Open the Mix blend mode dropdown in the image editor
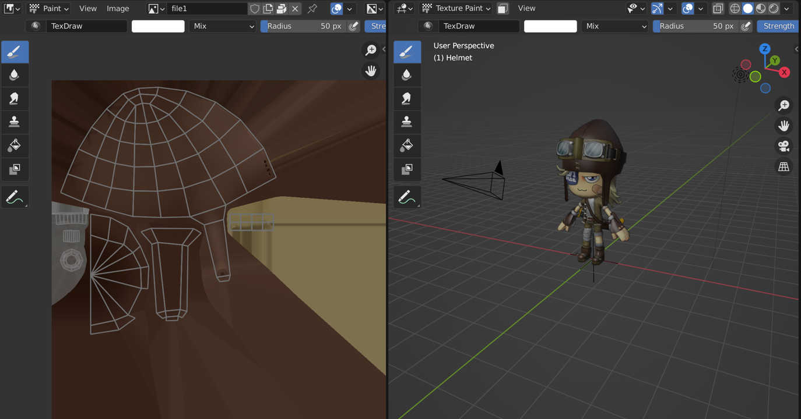 (223, 26)
